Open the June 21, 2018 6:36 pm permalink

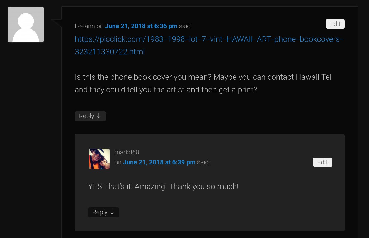(141, 26)
